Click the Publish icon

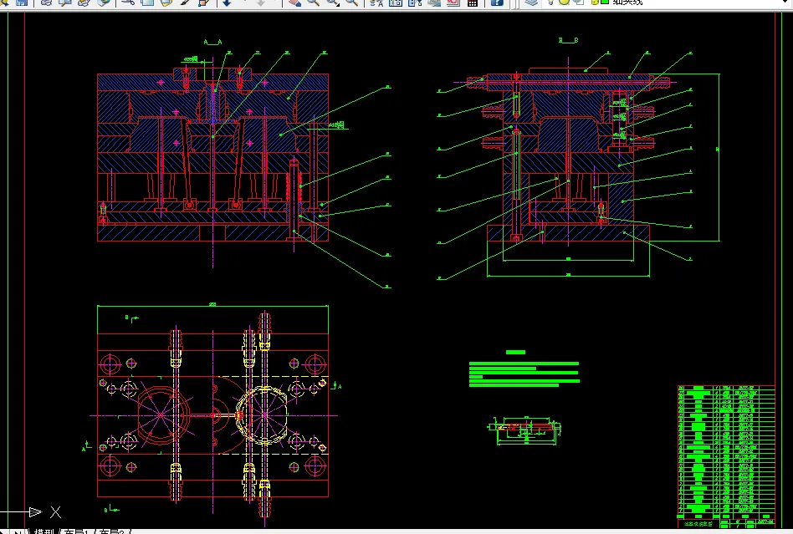[84, 2]
